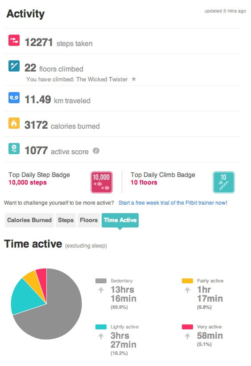Start the free Fitbit trainer trial link
This screenshot has width=251, height=366.
[173, 203]
